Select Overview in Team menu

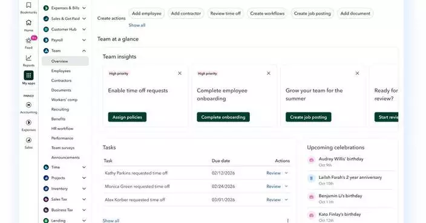click(x=65, y=61)
